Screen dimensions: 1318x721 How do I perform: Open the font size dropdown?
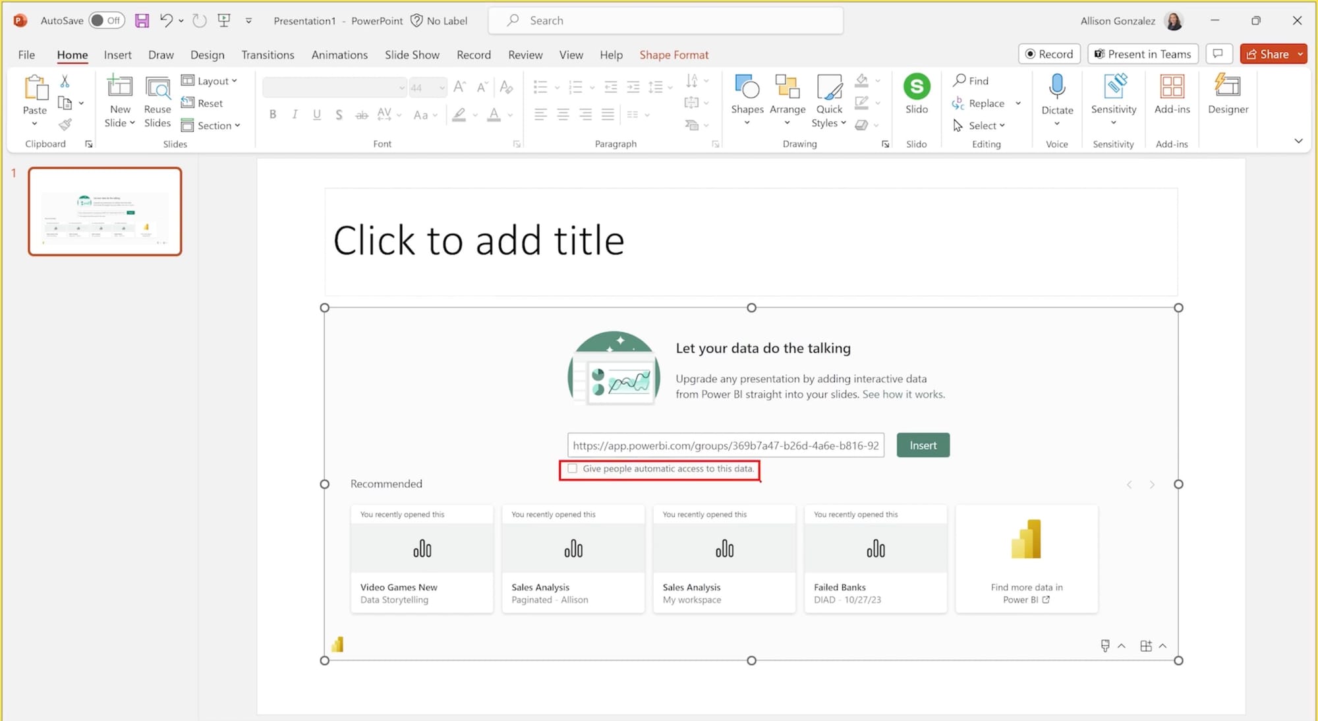[442, 87]
